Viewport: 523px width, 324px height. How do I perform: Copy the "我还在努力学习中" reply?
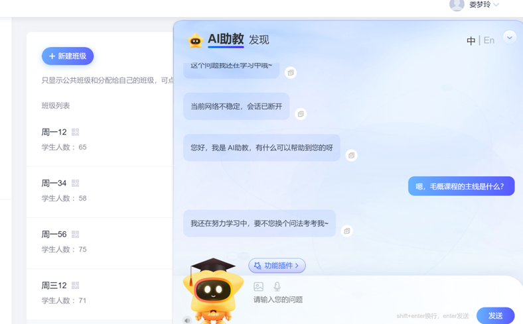point(346,231)
